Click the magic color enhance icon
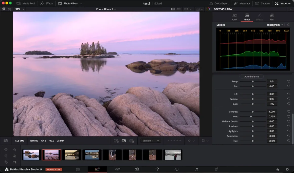 [208, 9]
